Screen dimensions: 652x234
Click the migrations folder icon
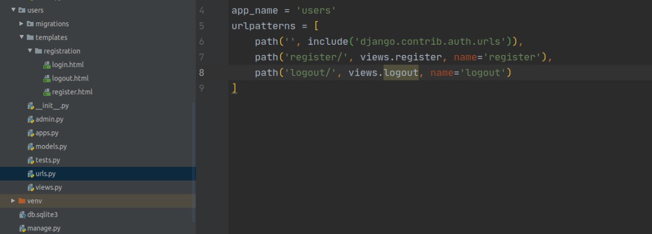[x=30, y=24]
